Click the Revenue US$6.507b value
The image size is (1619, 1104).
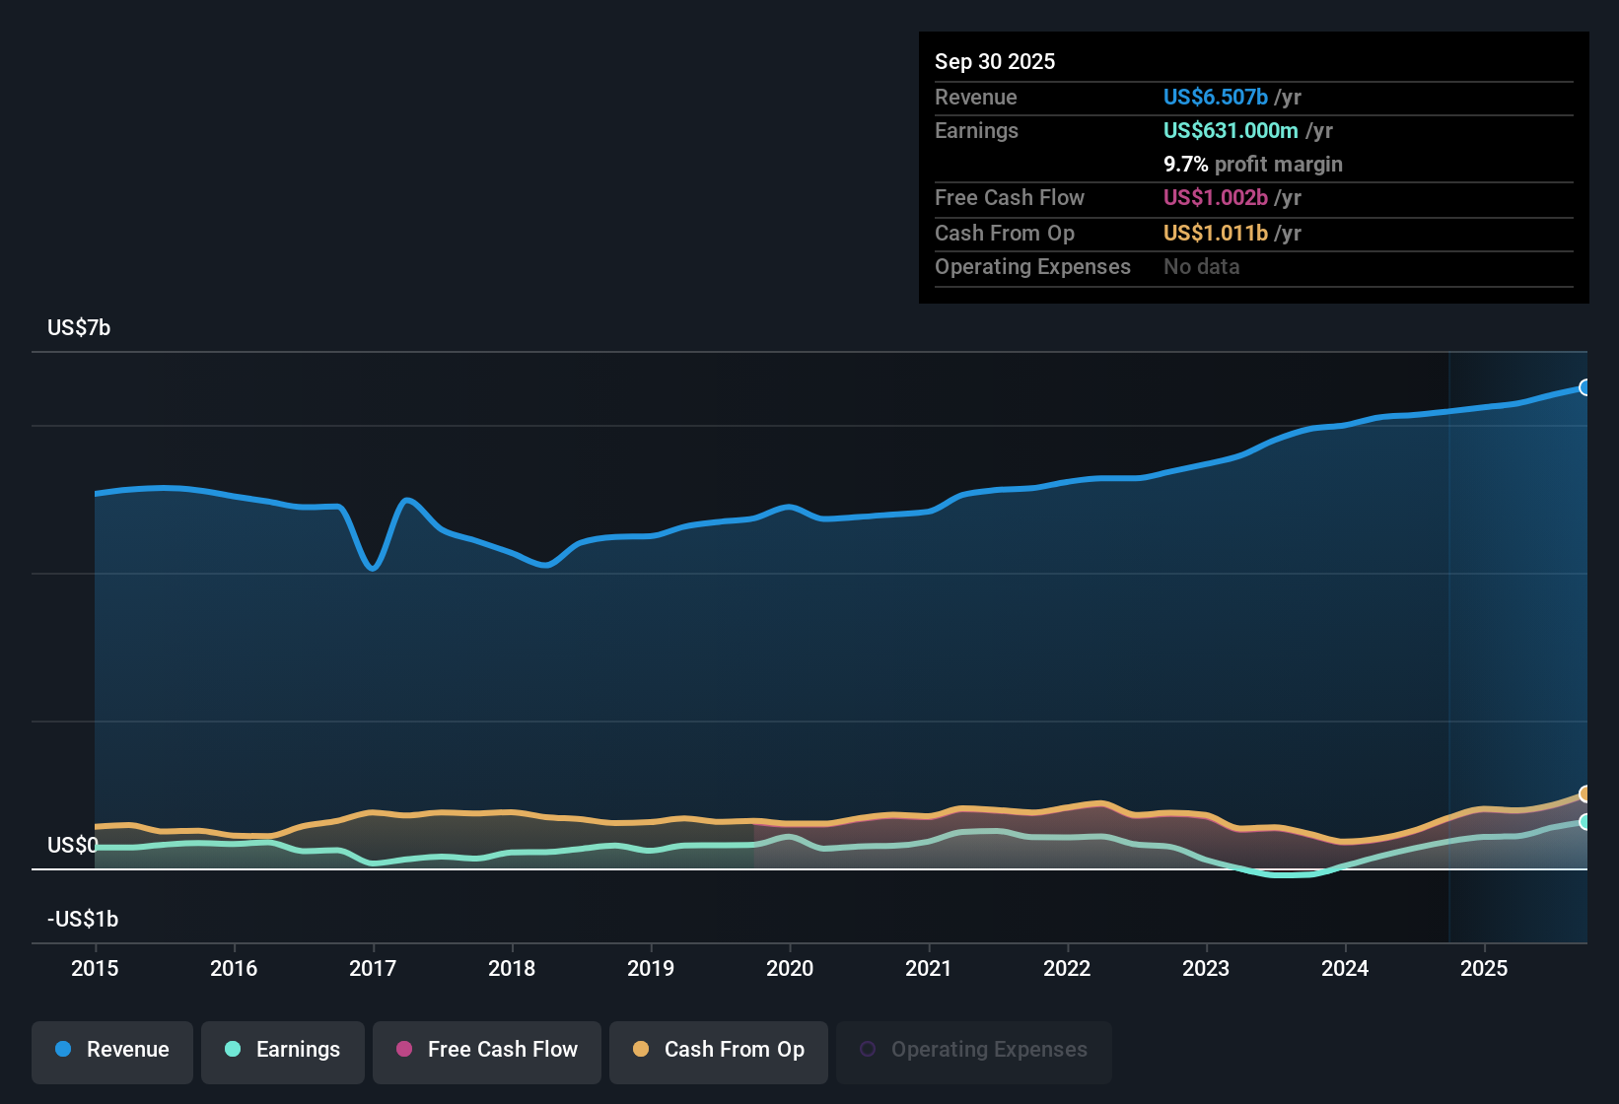pos(1215,97)
